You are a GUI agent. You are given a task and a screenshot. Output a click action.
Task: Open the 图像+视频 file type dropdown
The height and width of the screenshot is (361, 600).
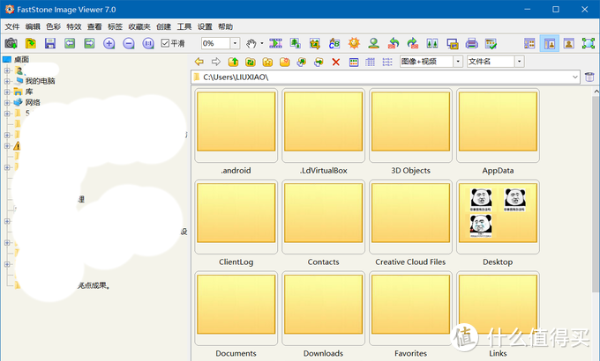click(x=458, y=62)
